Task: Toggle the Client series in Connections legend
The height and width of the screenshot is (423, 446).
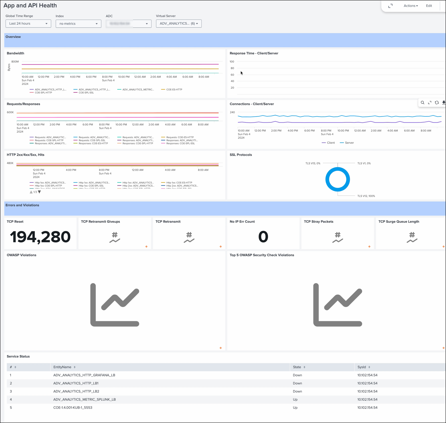Action: [328, 143]
